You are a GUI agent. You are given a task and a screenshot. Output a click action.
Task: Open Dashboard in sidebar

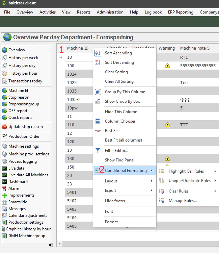click(x=18, y=182)
